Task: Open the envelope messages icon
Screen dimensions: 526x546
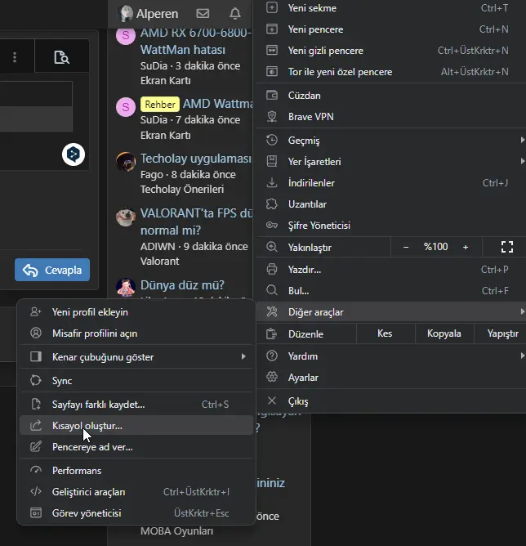Action: (x=203, y=14)
